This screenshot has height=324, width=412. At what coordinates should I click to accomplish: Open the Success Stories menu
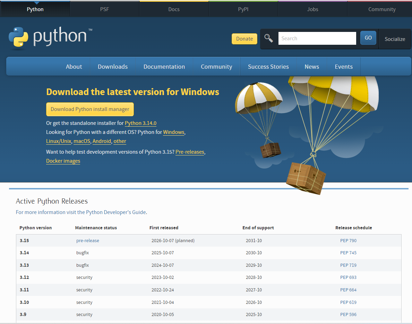(x=268, y=67)
